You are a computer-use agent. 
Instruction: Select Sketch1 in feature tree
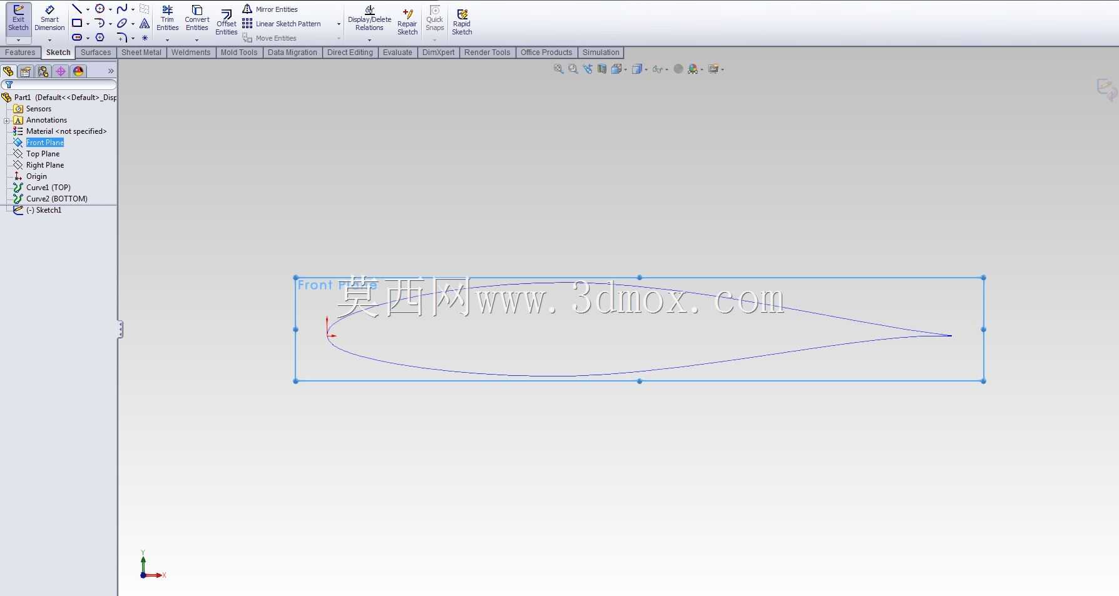click(x=44, y=210)
